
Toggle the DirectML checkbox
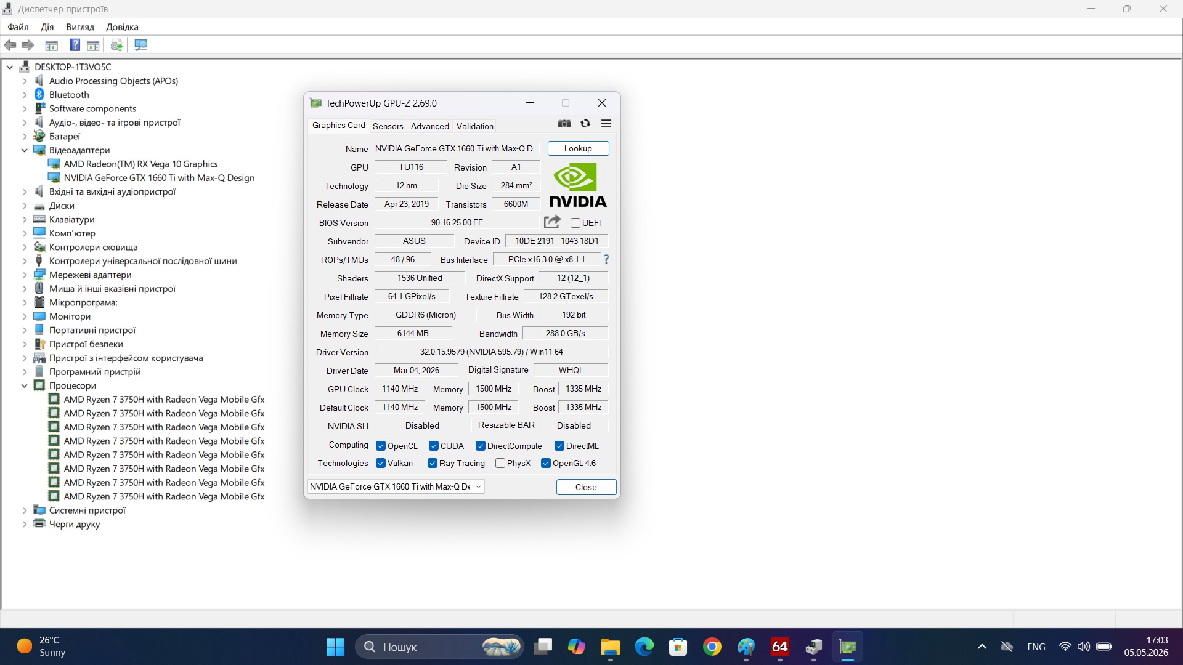559,446
